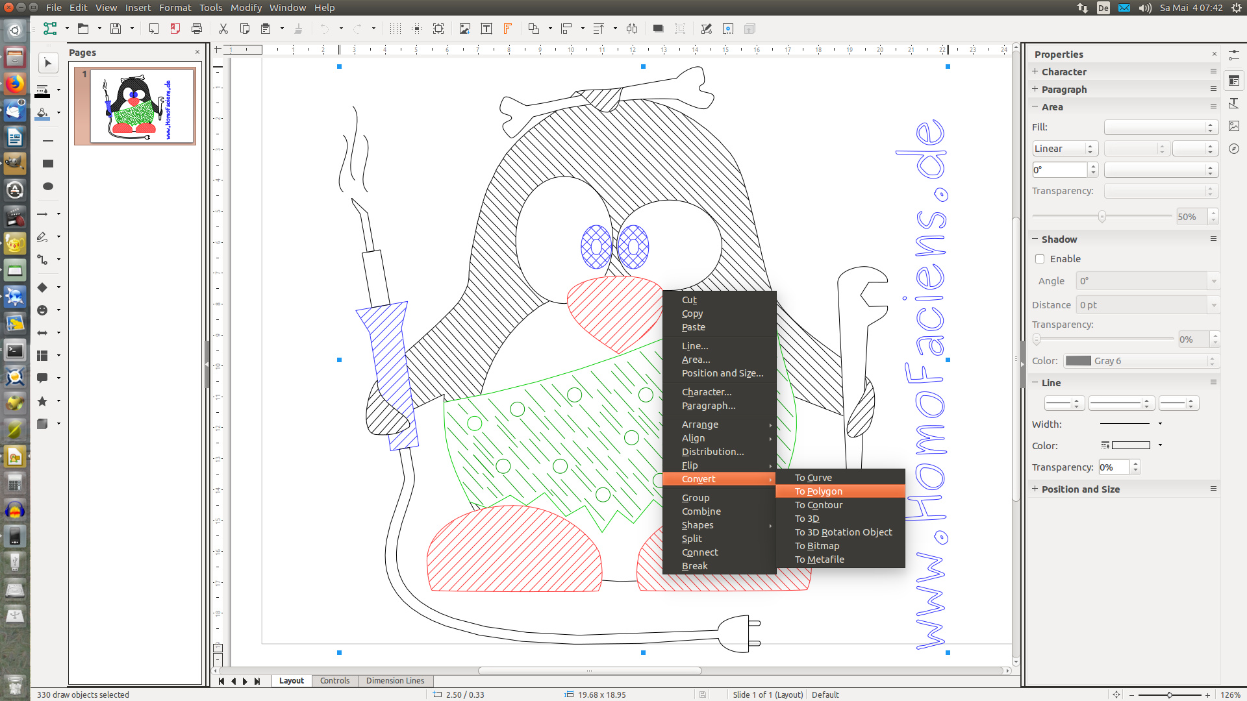1247x701 pixels.
Task: Select the stars and banners shape tool
Action: (42, 401)
